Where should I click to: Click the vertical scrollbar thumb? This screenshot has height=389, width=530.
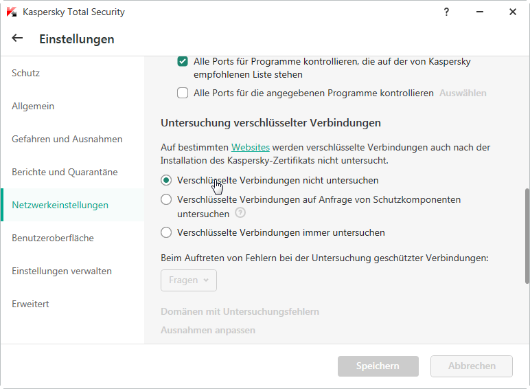527,236
